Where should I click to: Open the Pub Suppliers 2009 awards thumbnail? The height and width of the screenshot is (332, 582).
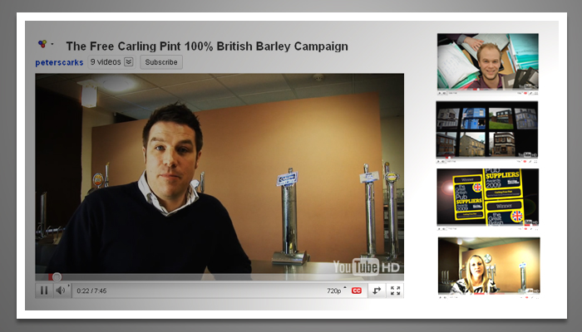pos(487,198)
